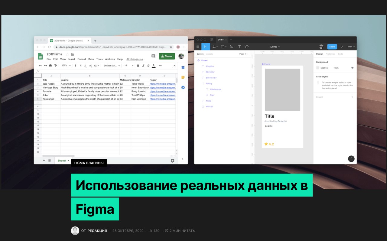The image size is (387, 241).
Task: Switch to the Assets tab in Figma
Action: click(x=210, y=54)
